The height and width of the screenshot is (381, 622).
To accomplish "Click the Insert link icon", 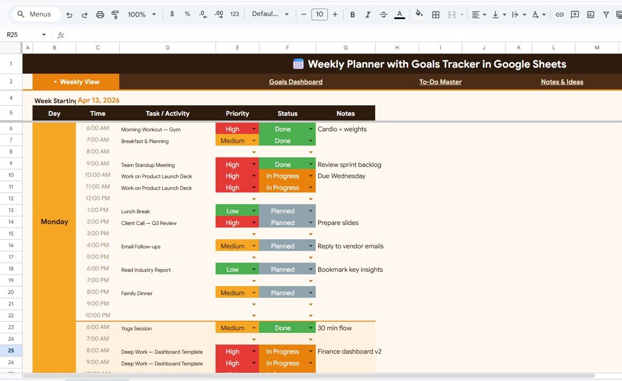I will point(559,15).
